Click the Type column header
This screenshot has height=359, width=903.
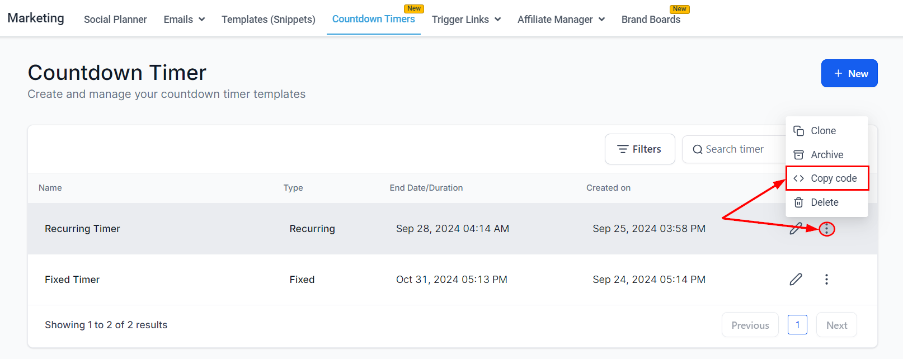point(293,188)
